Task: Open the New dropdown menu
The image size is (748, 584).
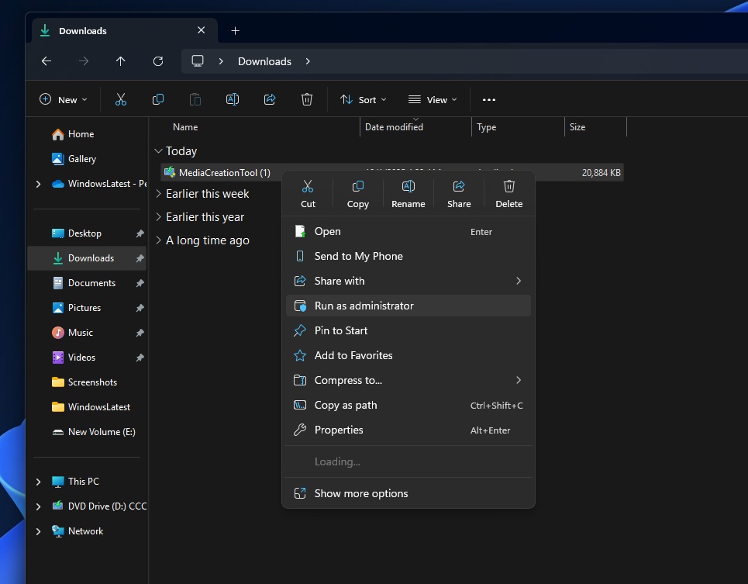Action: point(63,99)
